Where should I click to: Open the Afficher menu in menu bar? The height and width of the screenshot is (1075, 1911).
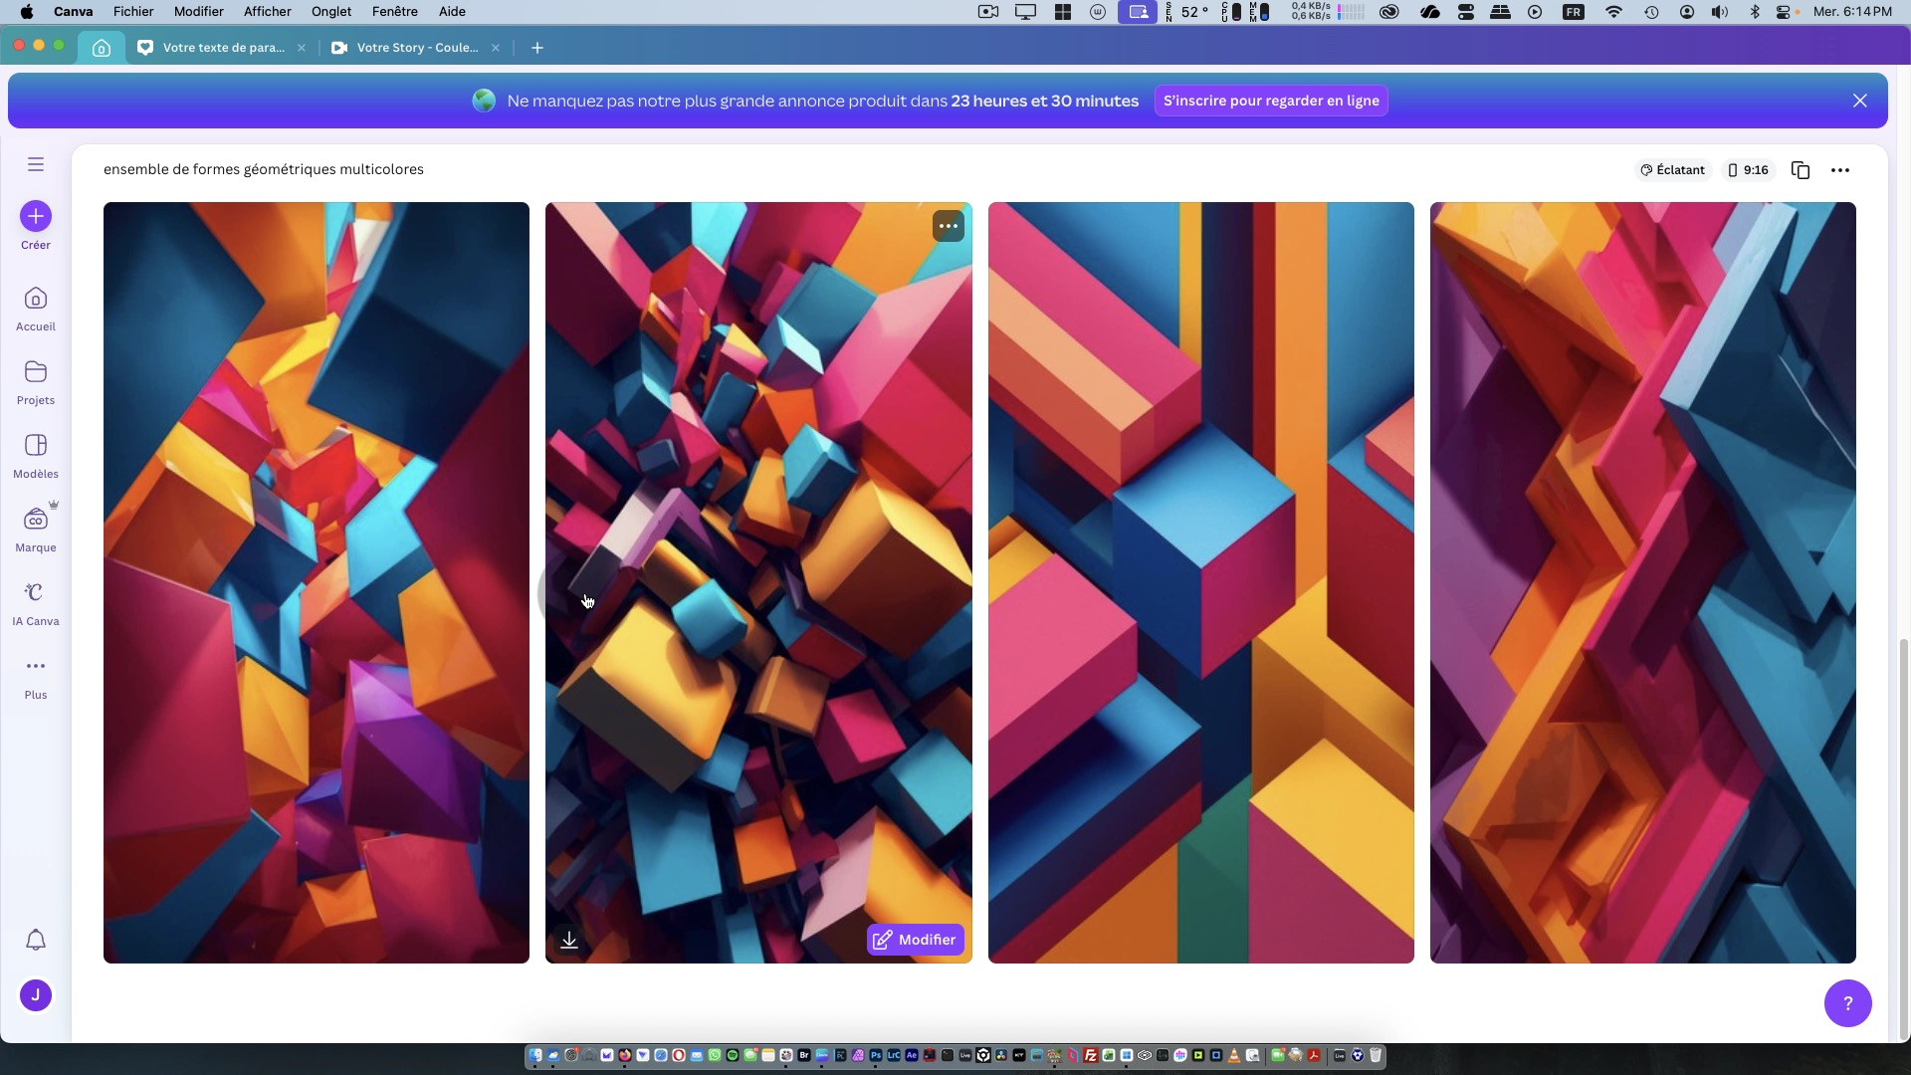pos(267,12)
